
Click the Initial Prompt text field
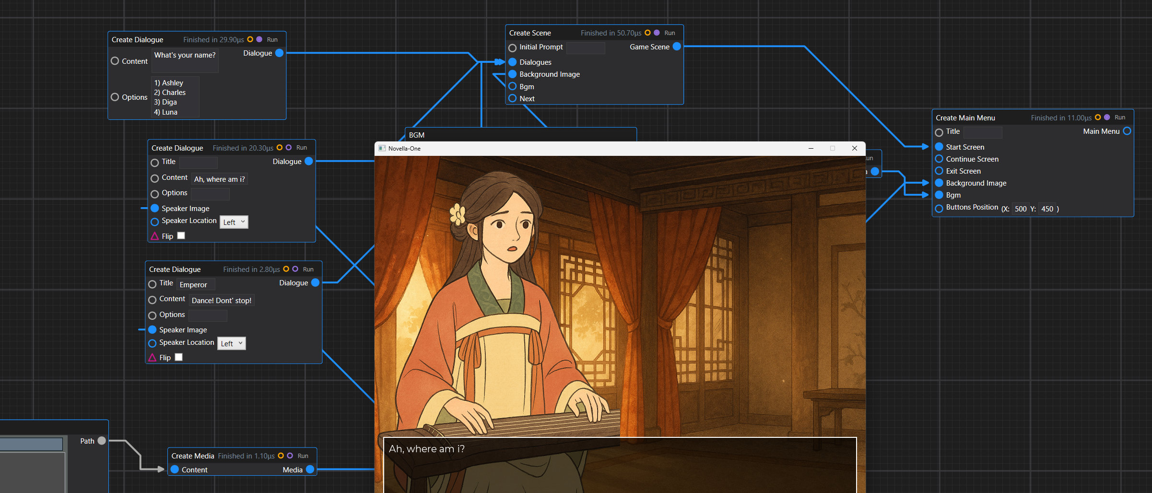pos(586,47)
